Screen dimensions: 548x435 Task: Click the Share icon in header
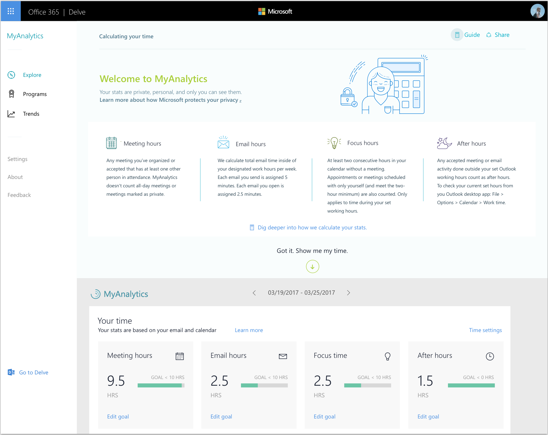(x=489, y=35)
